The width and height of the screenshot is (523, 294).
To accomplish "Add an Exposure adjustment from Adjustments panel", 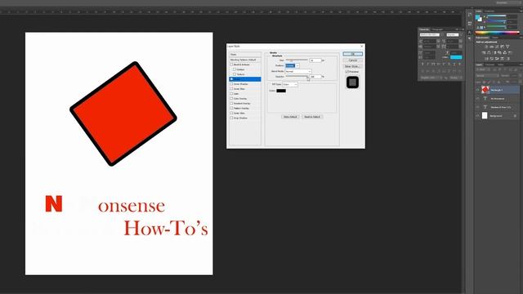I will 503,47.
